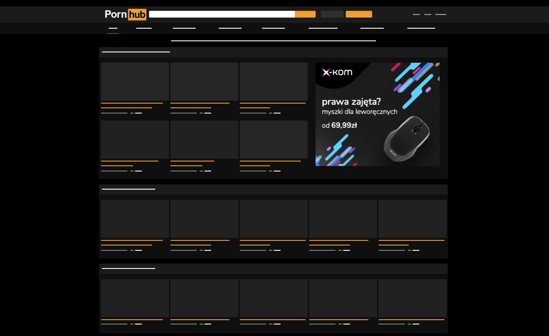Click the long white banner line under navigation
The image size is (549, 336).
coord(273,41)
